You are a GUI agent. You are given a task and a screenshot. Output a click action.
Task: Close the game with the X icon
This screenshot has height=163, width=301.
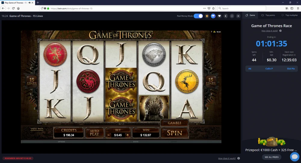coord(238,16)
